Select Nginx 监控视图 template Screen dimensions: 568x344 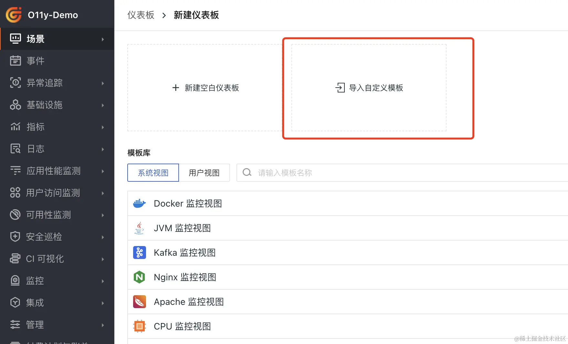click(x=348, y=277)
